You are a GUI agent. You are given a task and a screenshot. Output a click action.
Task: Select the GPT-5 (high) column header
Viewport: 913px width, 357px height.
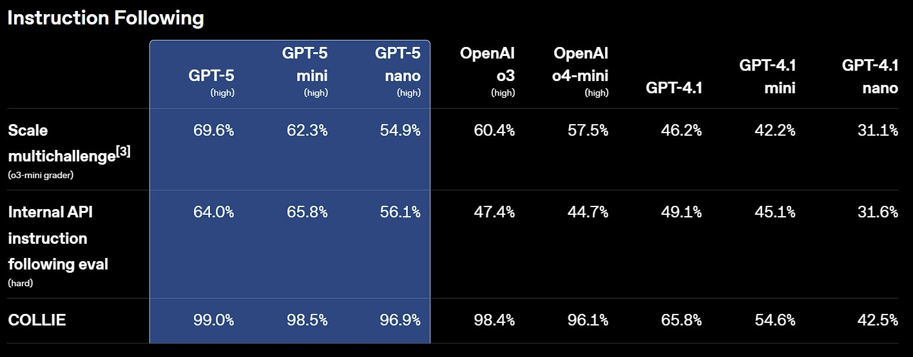point(211,82)
